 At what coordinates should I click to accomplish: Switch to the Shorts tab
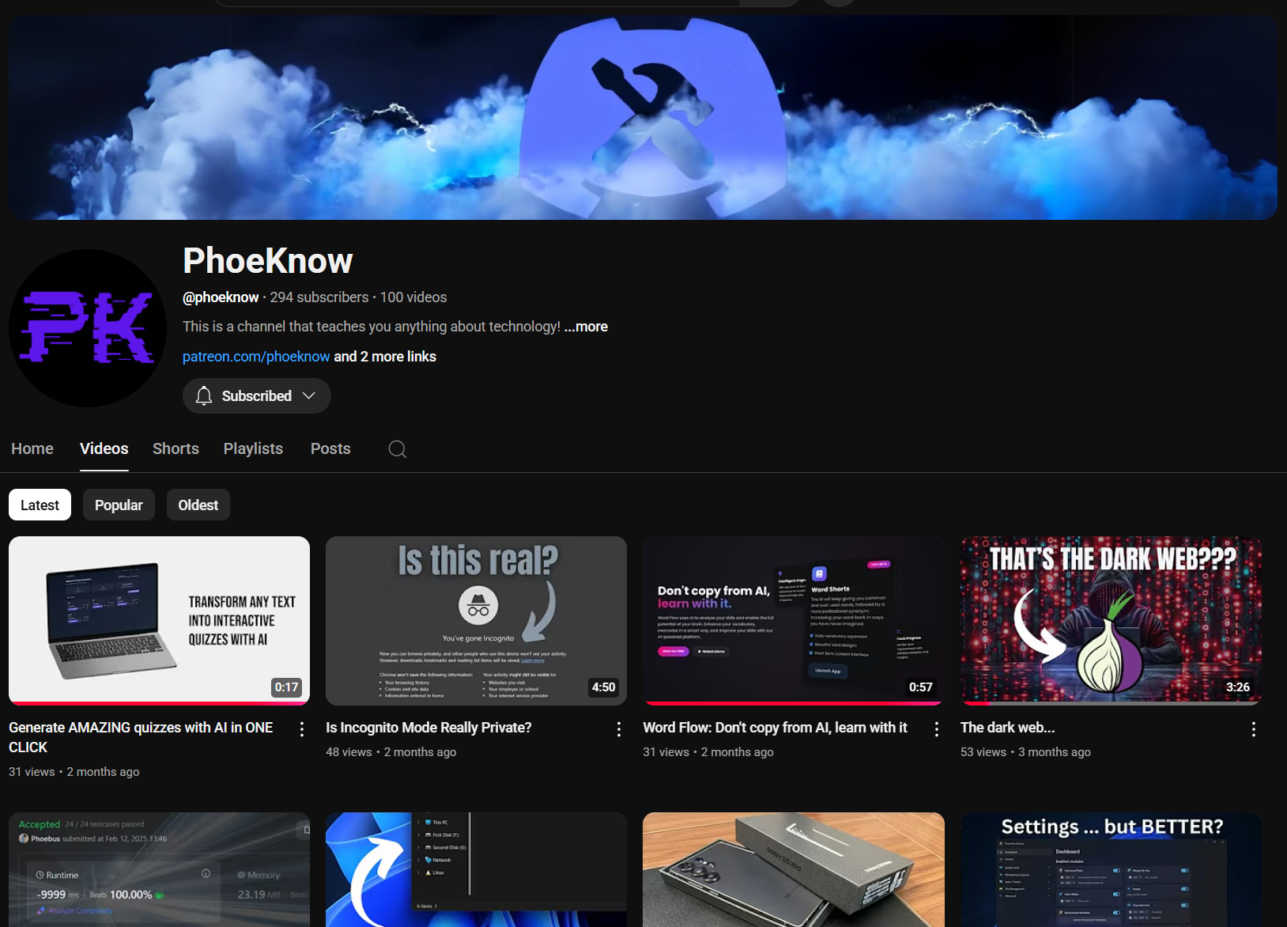[175, 448]
